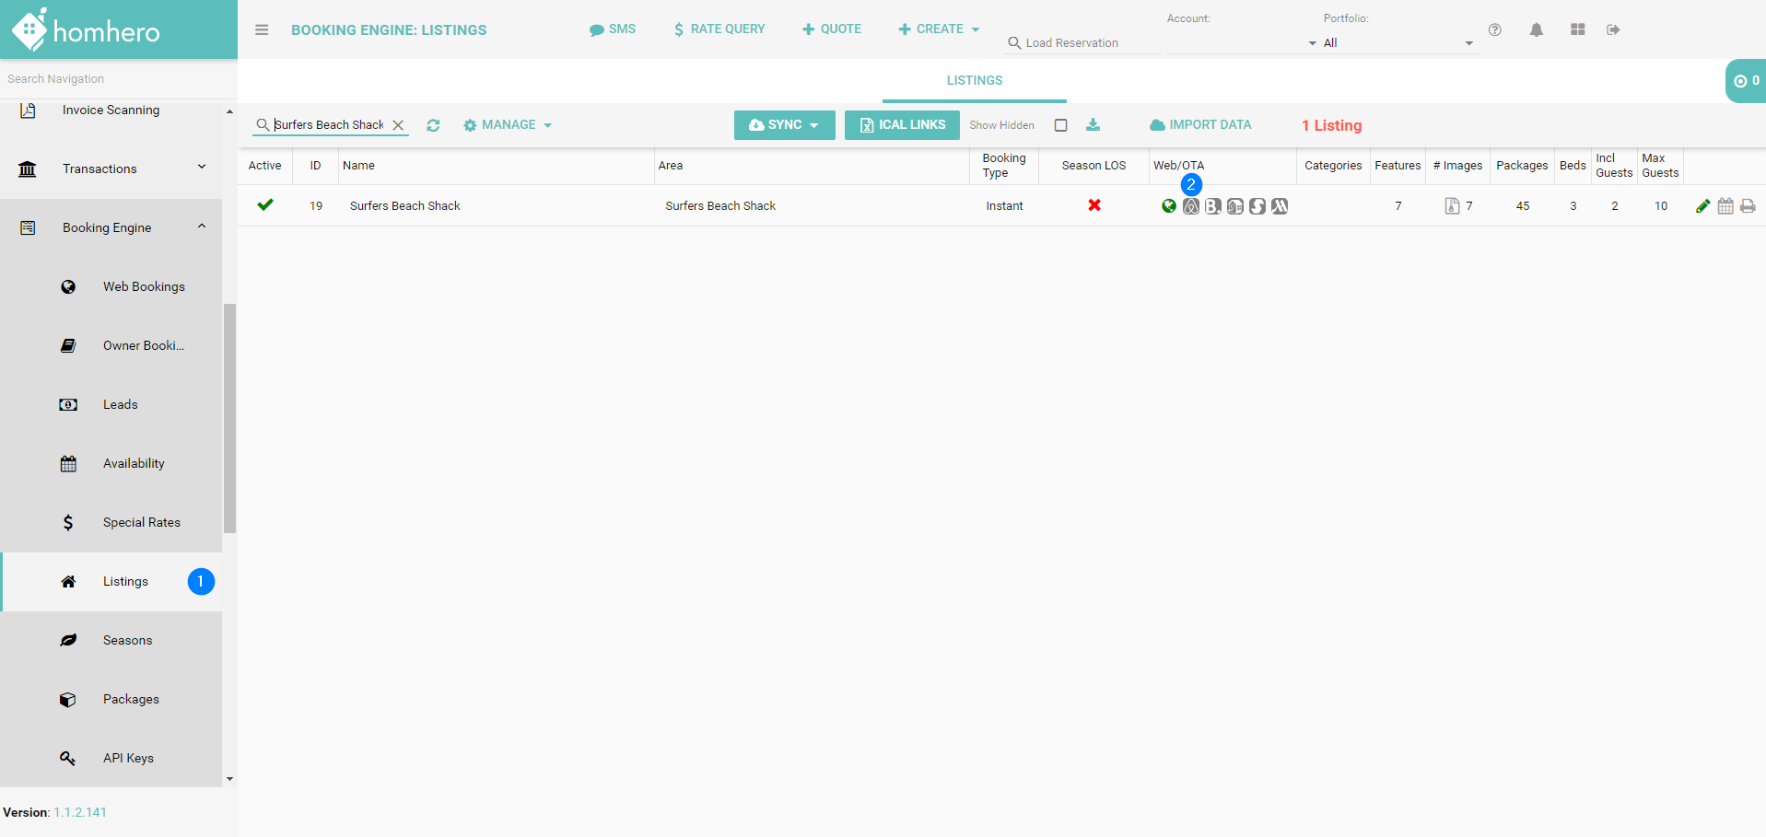The width and height of the screenshot is (1766, 837).
Task: Refresh the listings with the reload icon
Action: click(x=433, y=125)
